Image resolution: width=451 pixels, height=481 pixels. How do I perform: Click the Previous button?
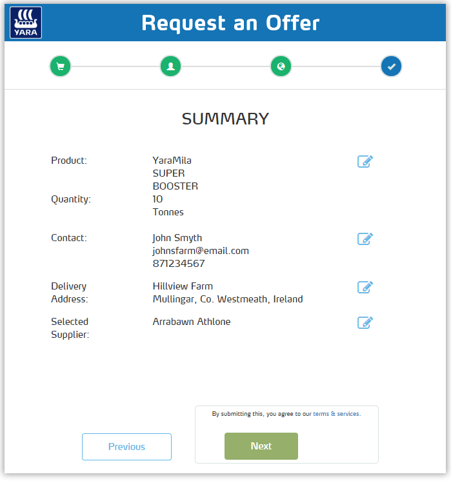(x=126, y=447)
